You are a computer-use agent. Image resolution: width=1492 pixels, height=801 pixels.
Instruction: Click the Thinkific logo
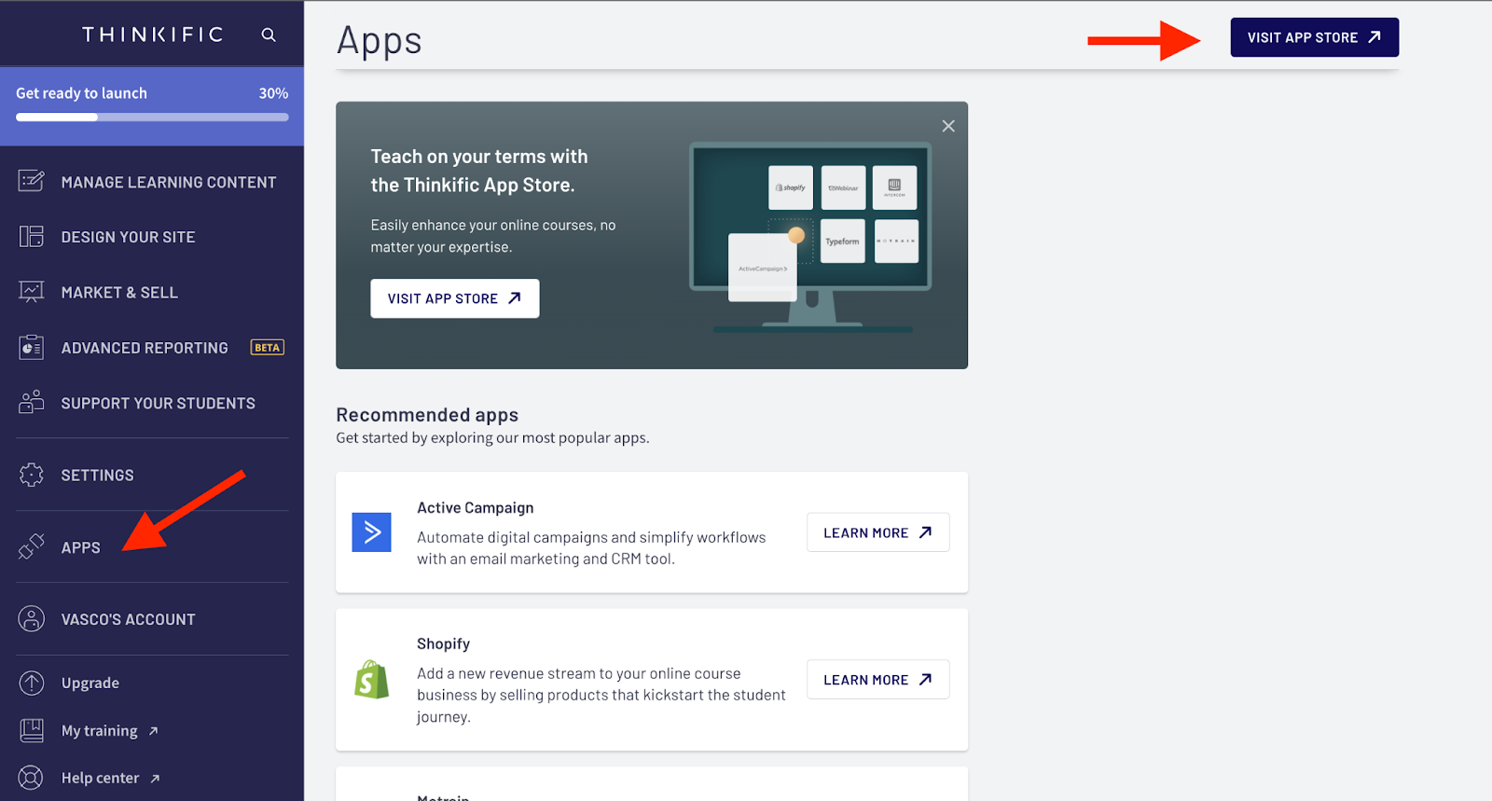tap(153, 35)
